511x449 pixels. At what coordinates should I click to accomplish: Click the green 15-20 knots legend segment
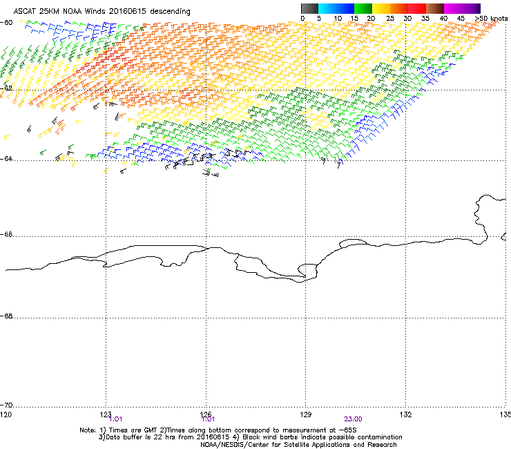[363, 8]
